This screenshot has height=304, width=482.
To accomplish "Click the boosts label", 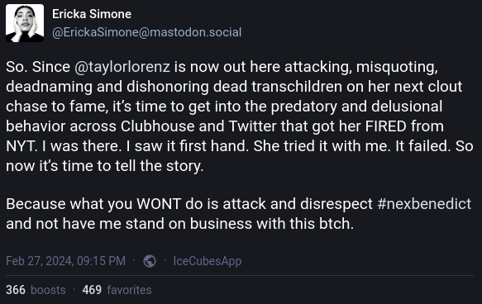I will coord(48,290).
